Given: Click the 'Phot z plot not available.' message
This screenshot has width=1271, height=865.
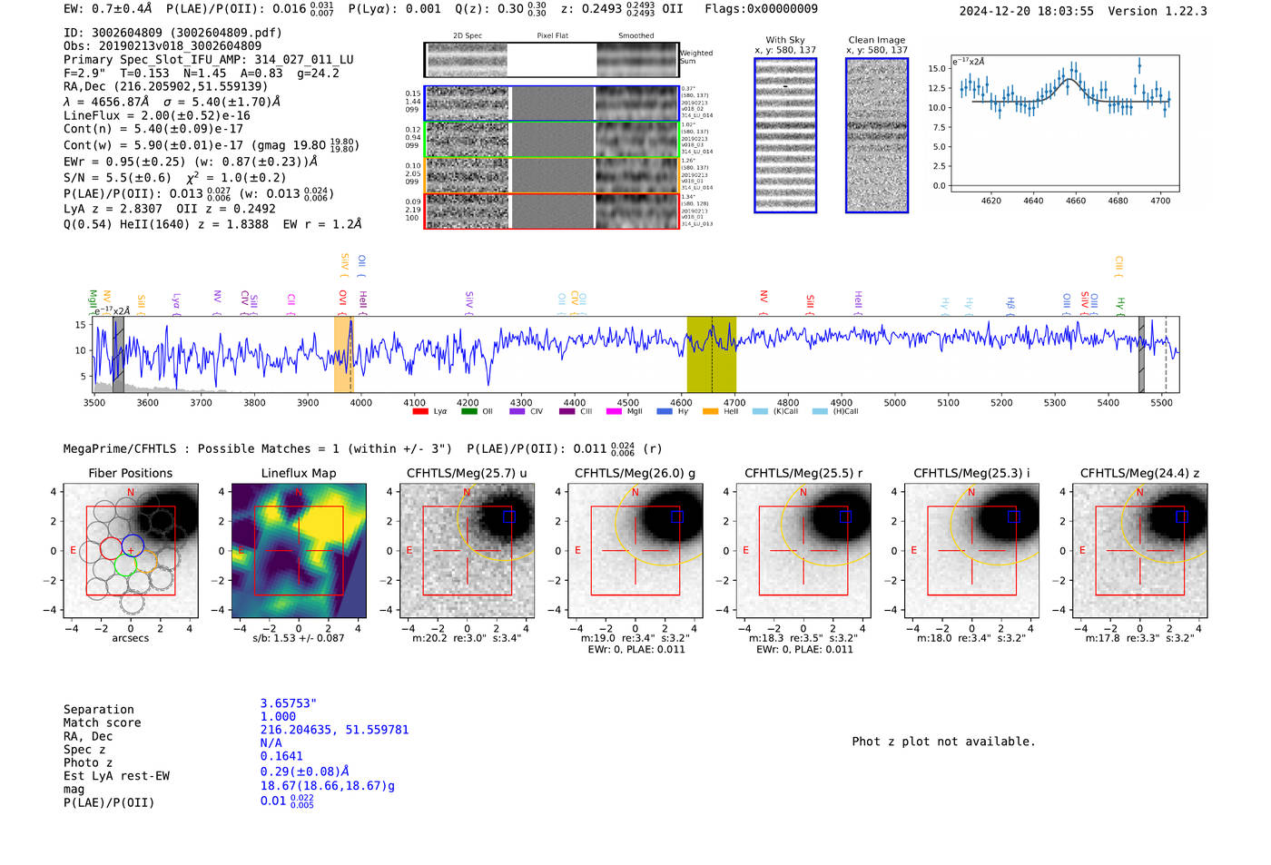Looking at the screenshot, I should [x=943, y=742].
